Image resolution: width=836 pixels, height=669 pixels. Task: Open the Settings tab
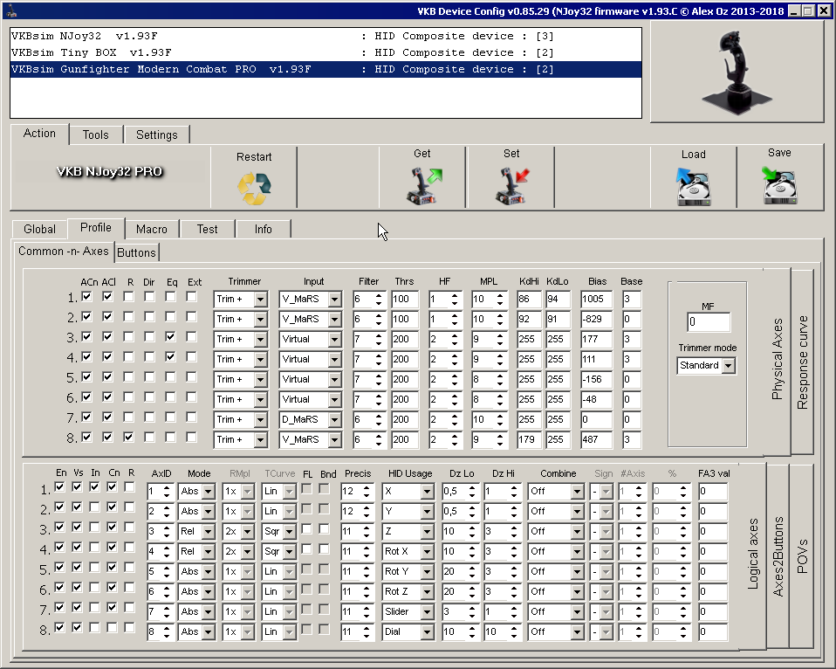157,135
